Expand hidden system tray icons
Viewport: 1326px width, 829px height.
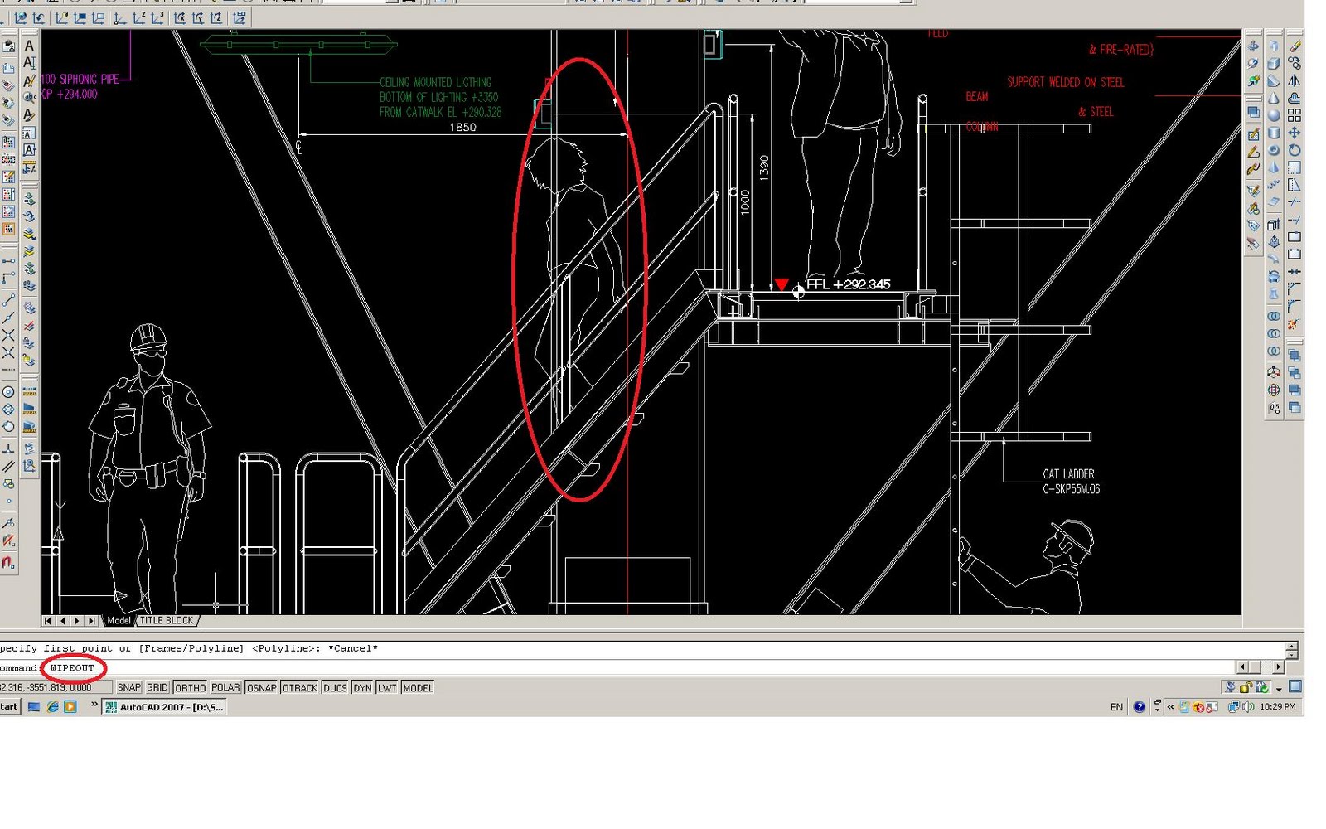[1170, 706]
